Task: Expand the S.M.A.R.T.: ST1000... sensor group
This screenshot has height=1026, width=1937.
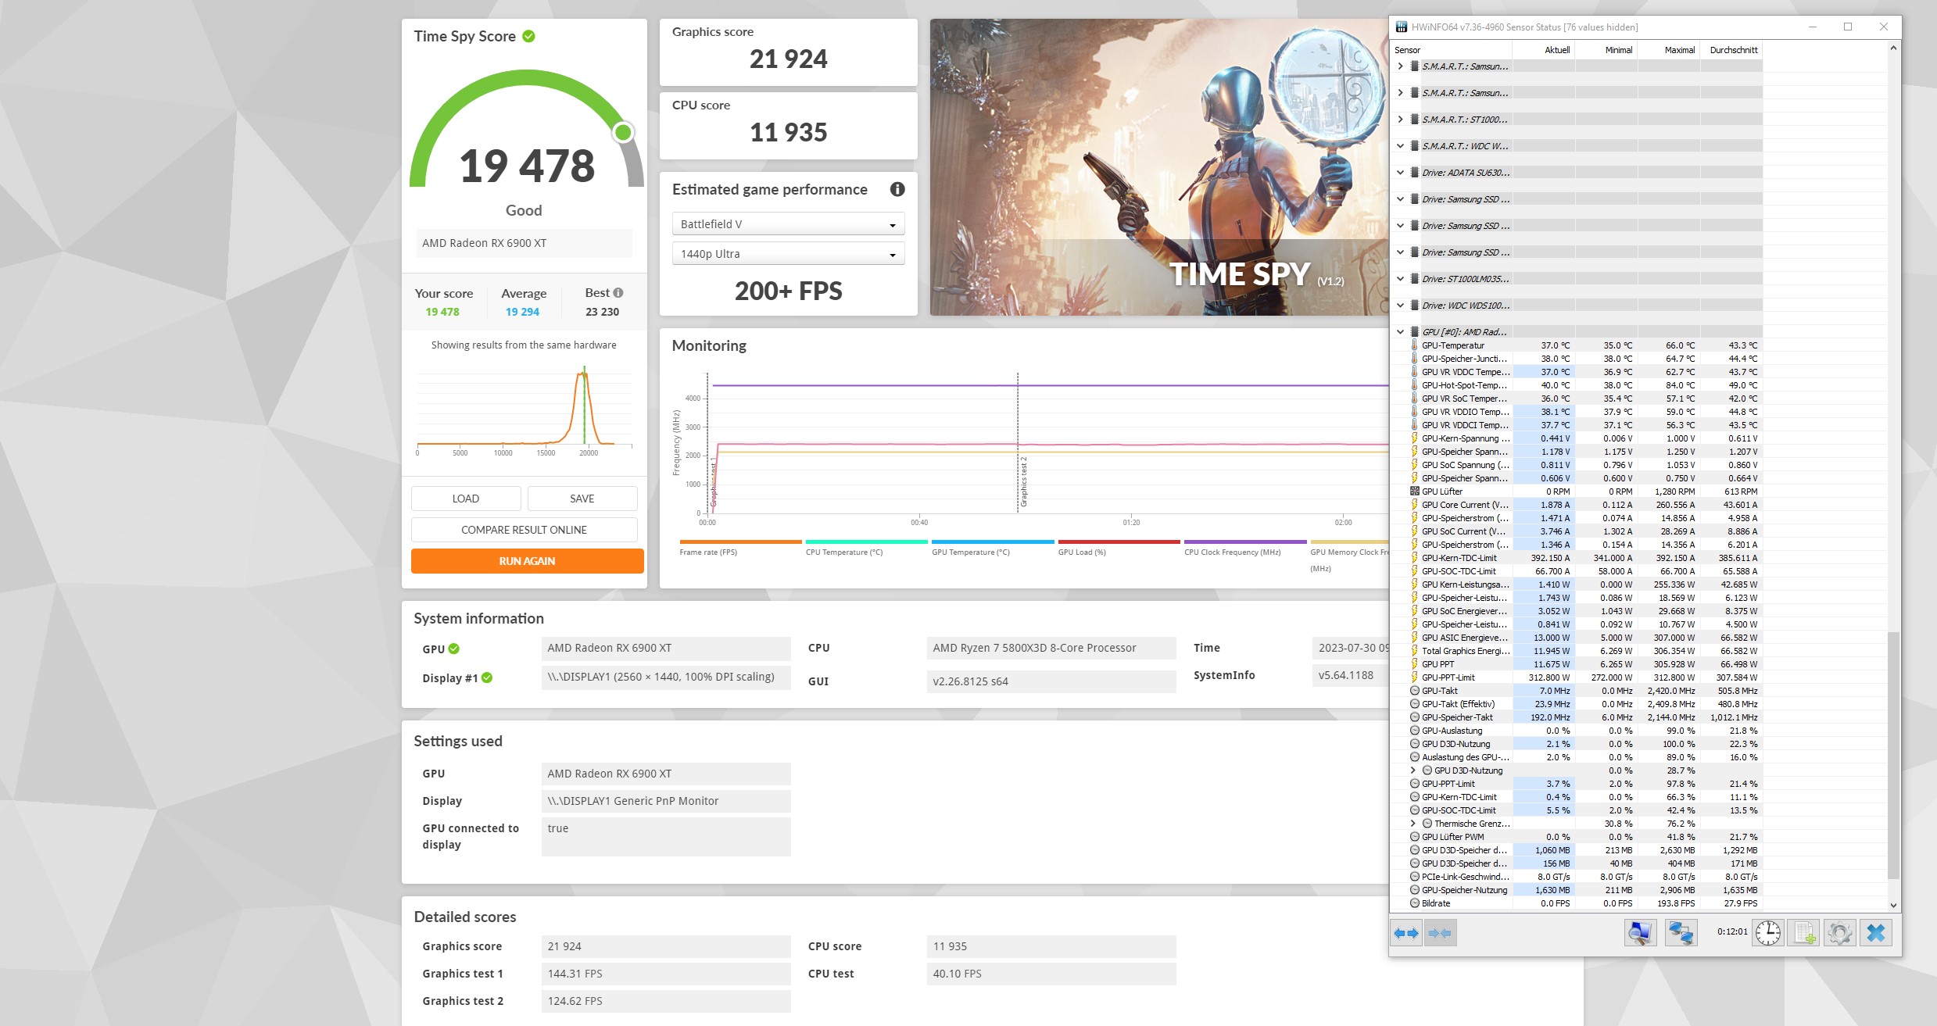Action: pyautogui.click(x=1400, y=120)
